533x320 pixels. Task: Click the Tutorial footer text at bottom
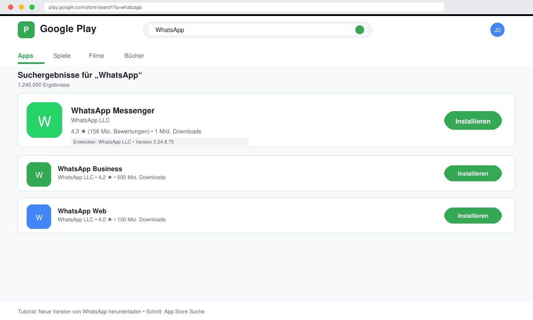coord(111,312)
